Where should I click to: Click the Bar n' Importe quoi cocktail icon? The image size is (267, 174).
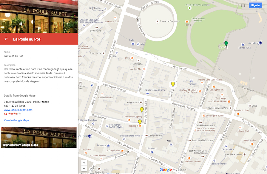[x=195, y=130]
